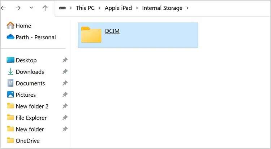Go up one folder level

(x=45, y=8)
